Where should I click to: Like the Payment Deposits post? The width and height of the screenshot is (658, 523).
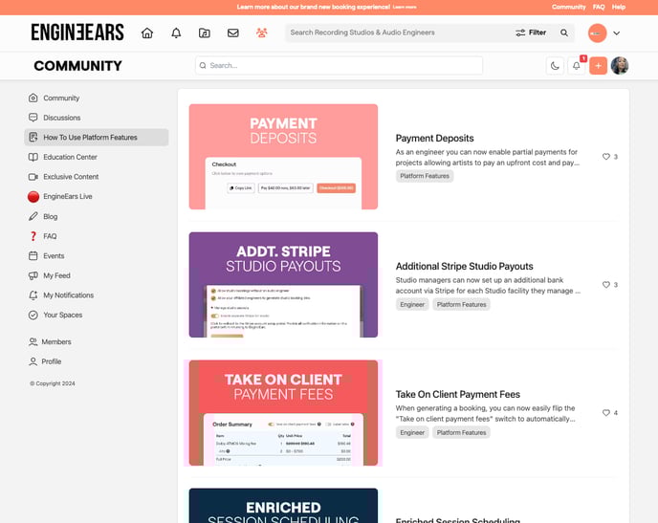coord(605,157)
